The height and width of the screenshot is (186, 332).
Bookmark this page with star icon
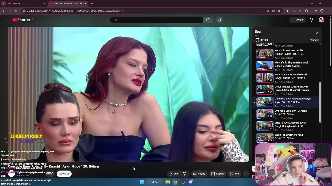coord(279,11)
